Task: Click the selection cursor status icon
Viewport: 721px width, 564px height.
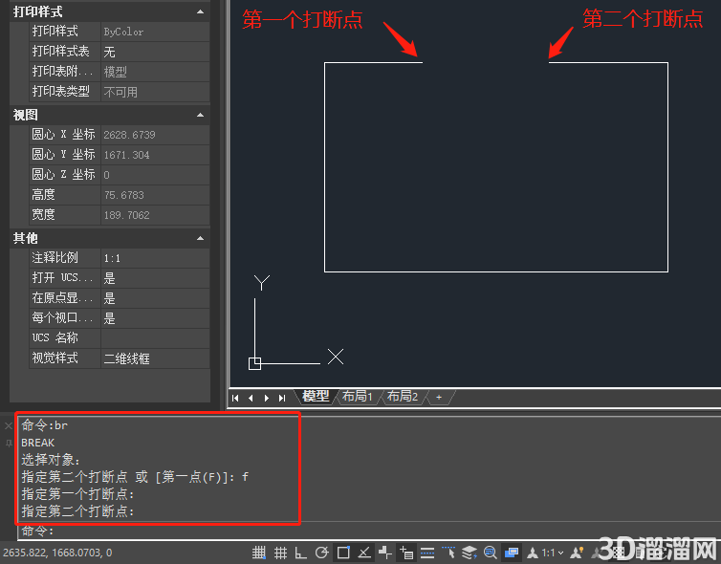Action: (448, 552)
